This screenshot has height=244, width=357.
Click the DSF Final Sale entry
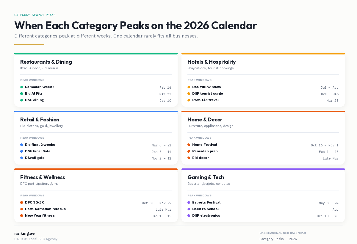(x=37, y=151)
